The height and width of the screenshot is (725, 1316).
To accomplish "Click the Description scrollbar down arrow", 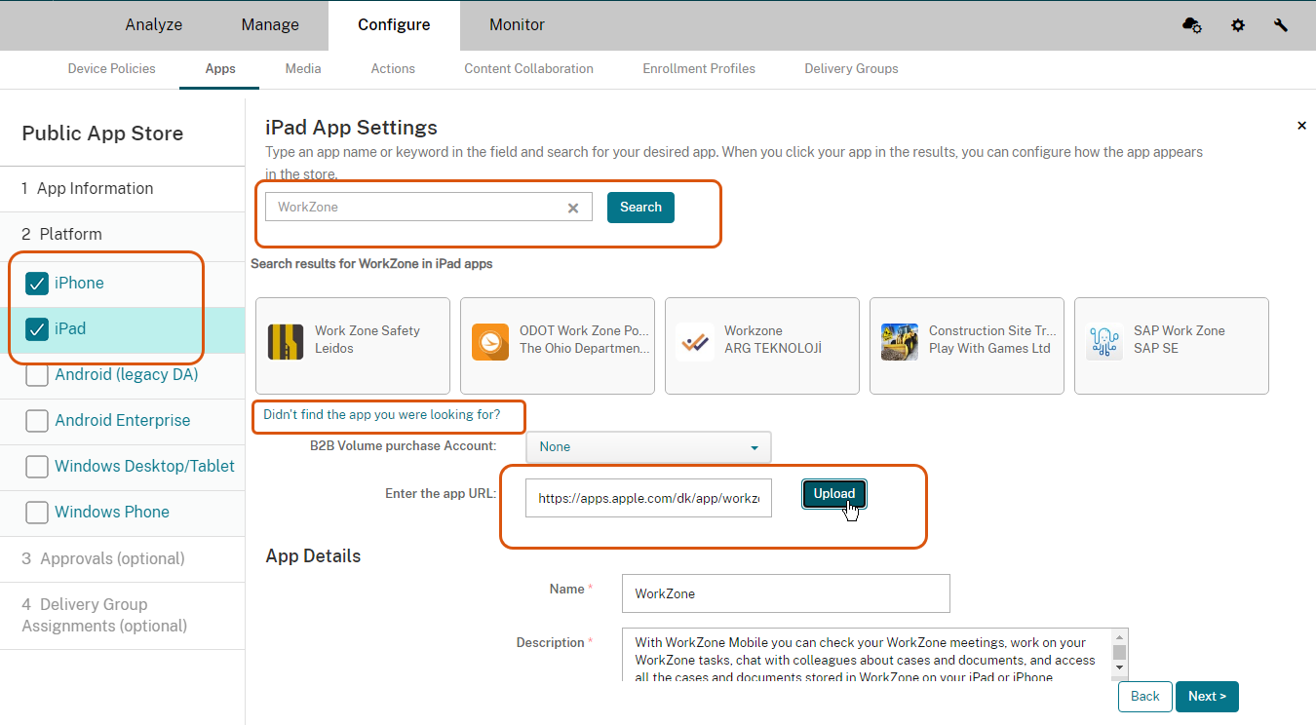I will tap(1120, 668).
